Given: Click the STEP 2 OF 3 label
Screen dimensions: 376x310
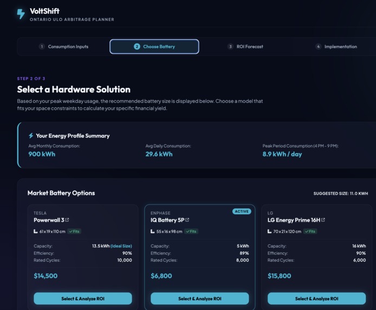Looking at the screenshot, I should click(x=31, y=78).
